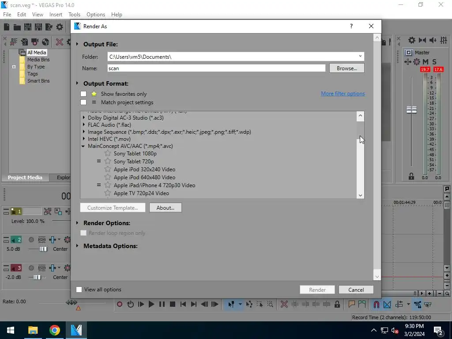Check the View all options checkbox
Image resolution: width=452 pixels, height=339 pixels.
click(79, 290)
